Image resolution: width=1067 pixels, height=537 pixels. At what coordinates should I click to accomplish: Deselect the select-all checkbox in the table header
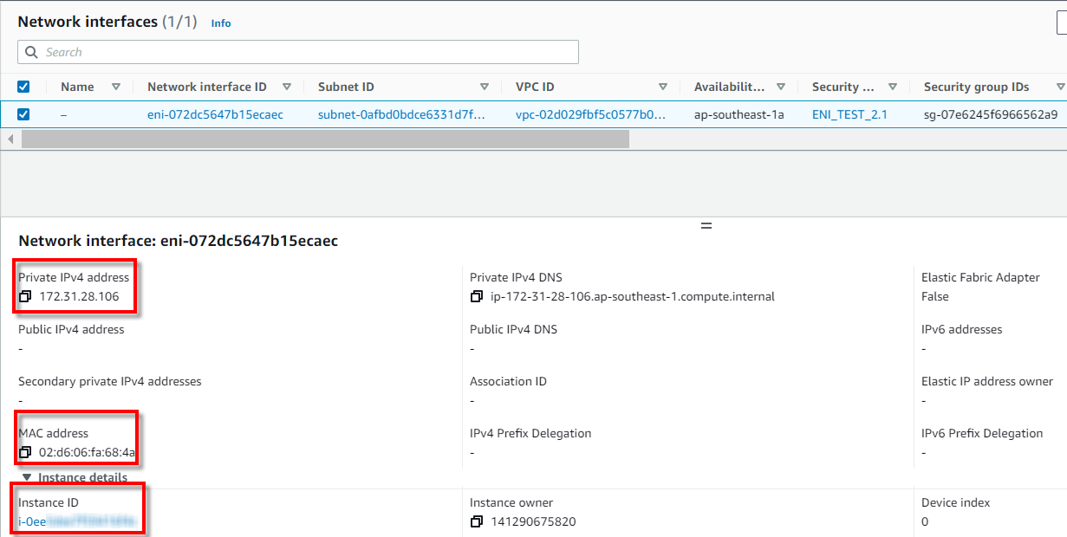pos(23,87)
